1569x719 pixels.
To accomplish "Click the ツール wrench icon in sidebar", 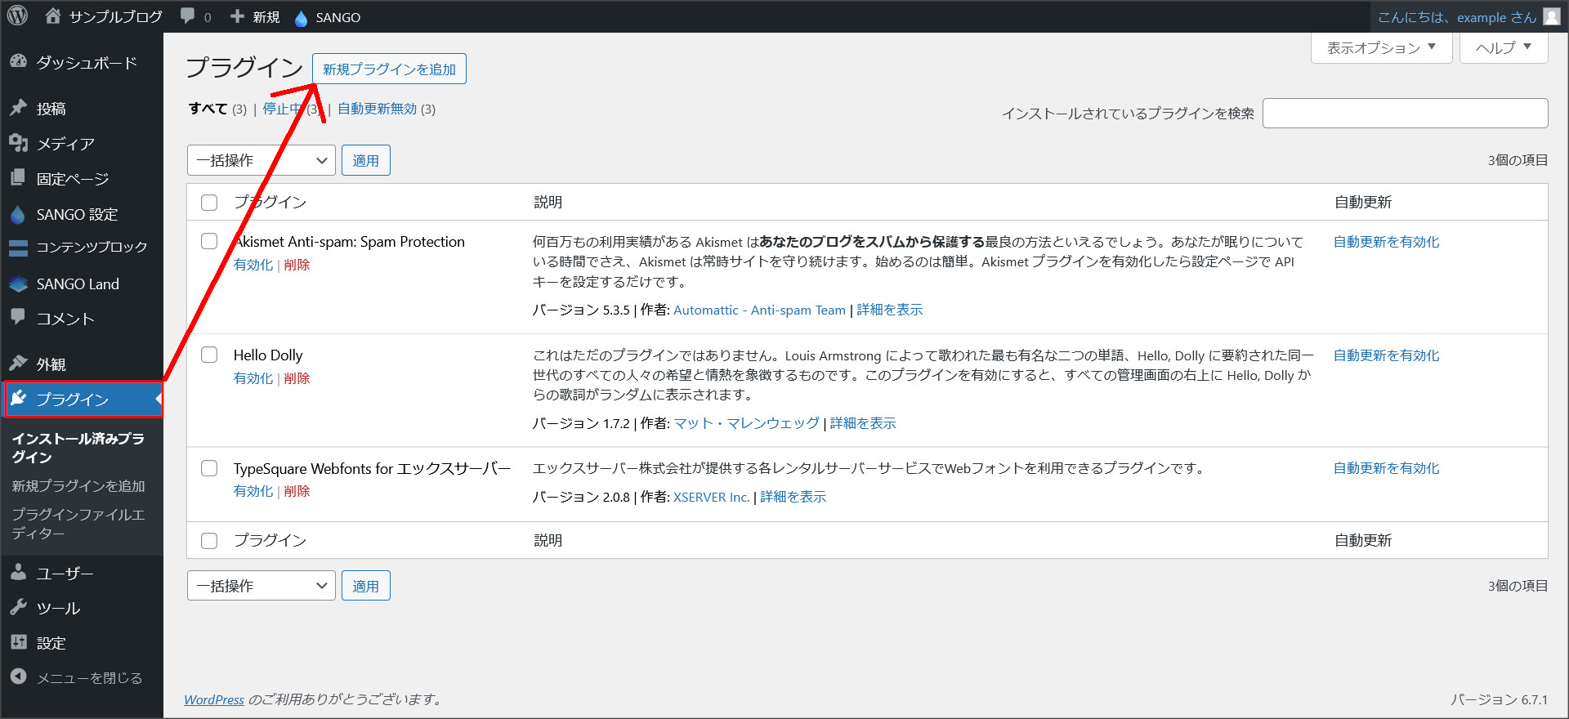I will coord(18,607).
